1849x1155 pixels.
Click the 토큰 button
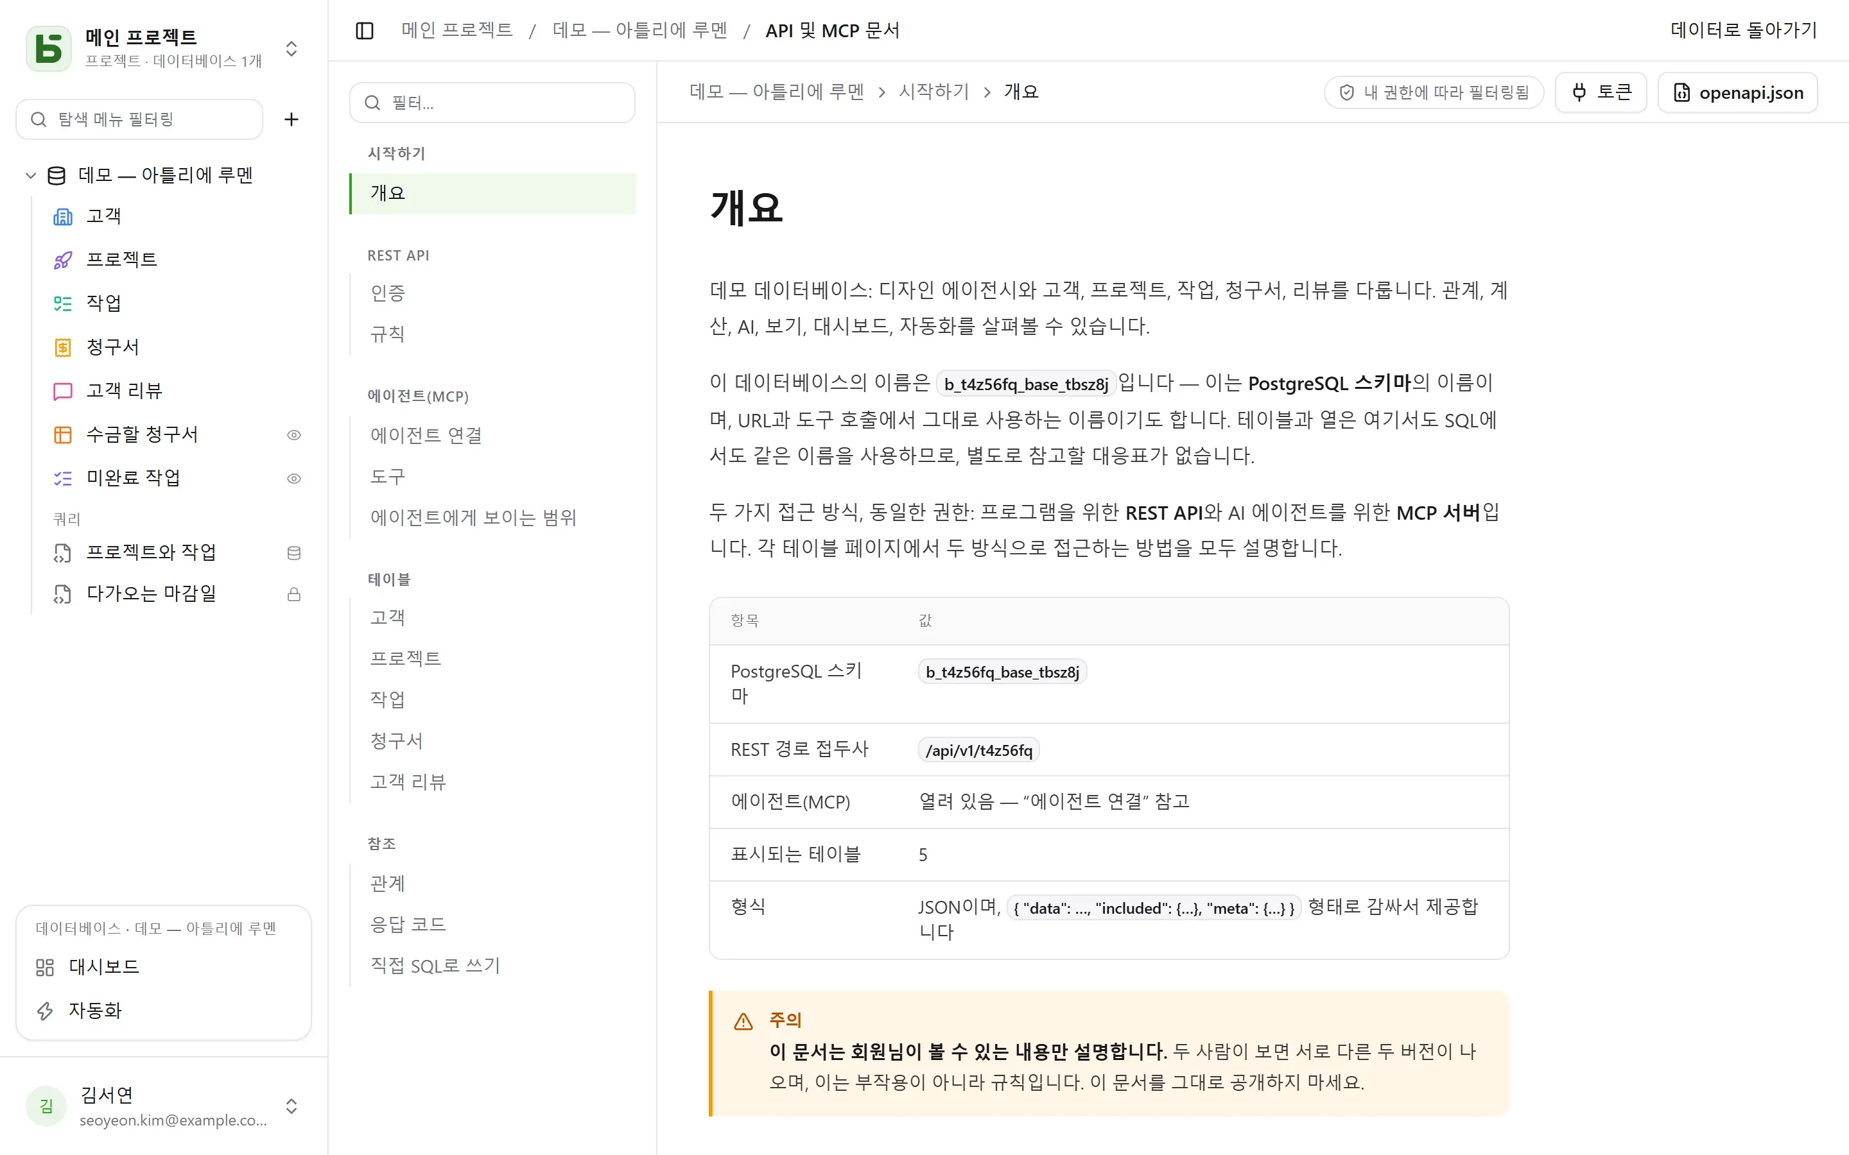pos(1601,92)
